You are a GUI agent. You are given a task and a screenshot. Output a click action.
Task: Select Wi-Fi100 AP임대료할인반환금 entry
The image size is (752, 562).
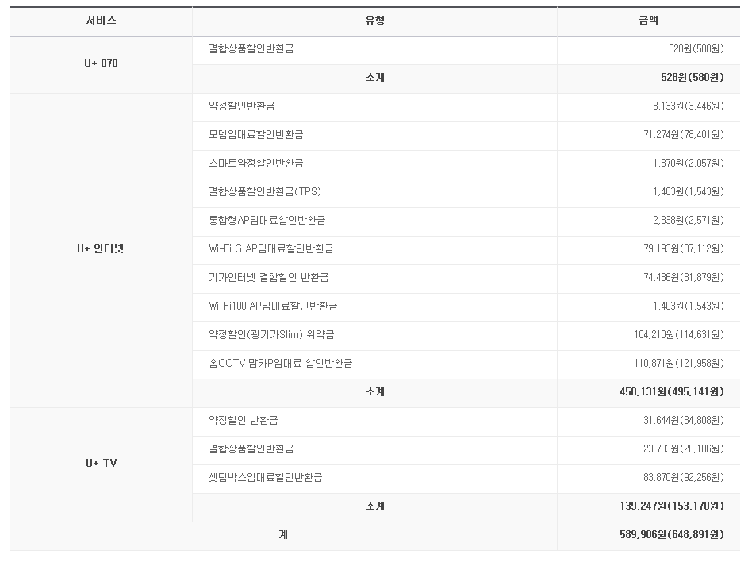coord(273,306)
